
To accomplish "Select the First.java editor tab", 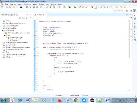I will (40, 15).
